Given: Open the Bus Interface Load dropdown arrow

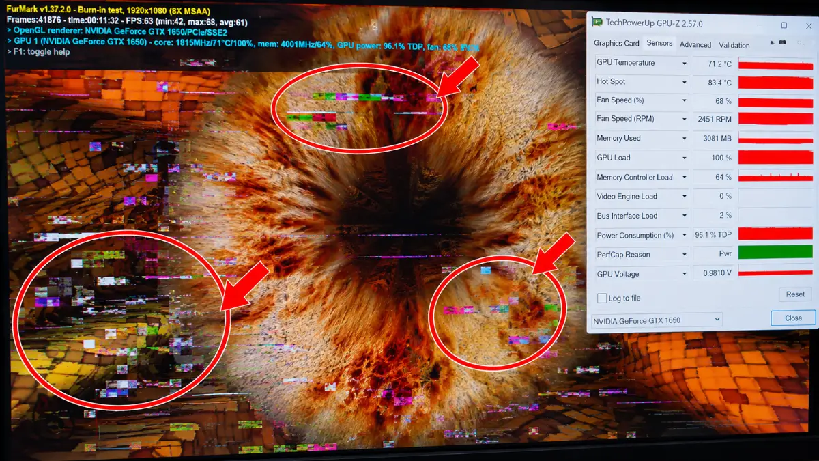Looking at the screenshot, I should [685, 216].
